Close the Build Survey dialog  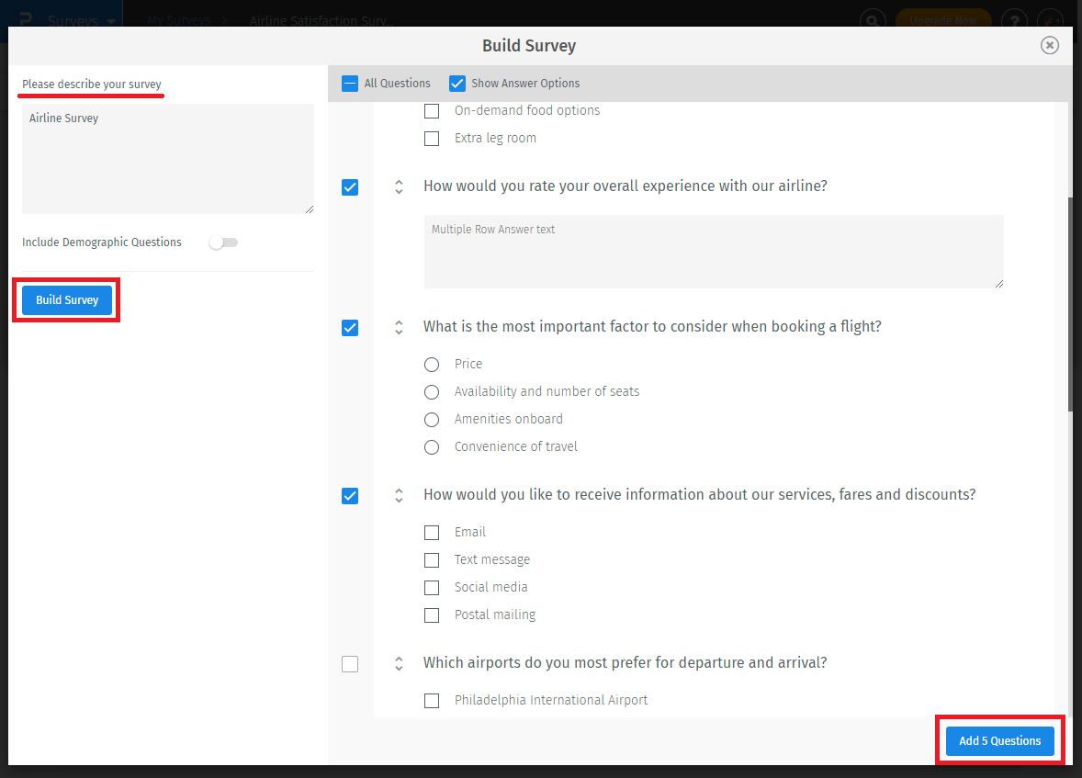pyautogui.click(x=1049, y=46)
